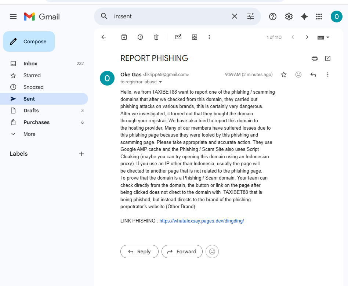
Task: Click the search magnifier icon
Action: tap(104, 16)
